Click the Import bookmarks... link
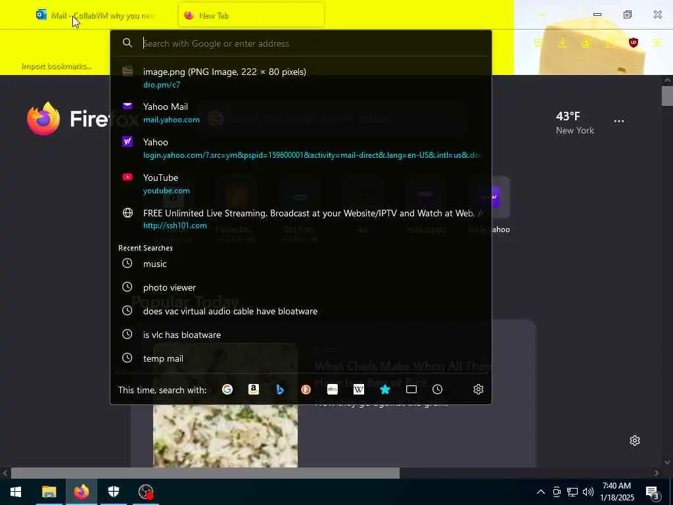This screenshot has height=505, width=673. click(57, 66)
